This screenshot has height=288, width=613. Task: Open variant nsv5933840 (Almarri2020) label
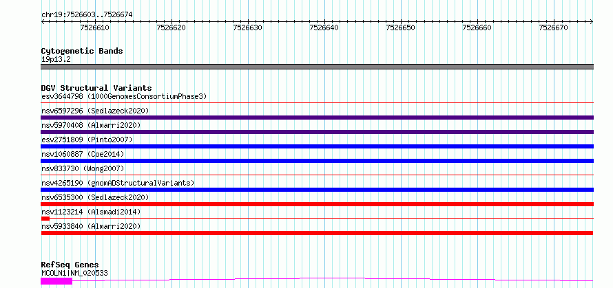pos(91,226)
